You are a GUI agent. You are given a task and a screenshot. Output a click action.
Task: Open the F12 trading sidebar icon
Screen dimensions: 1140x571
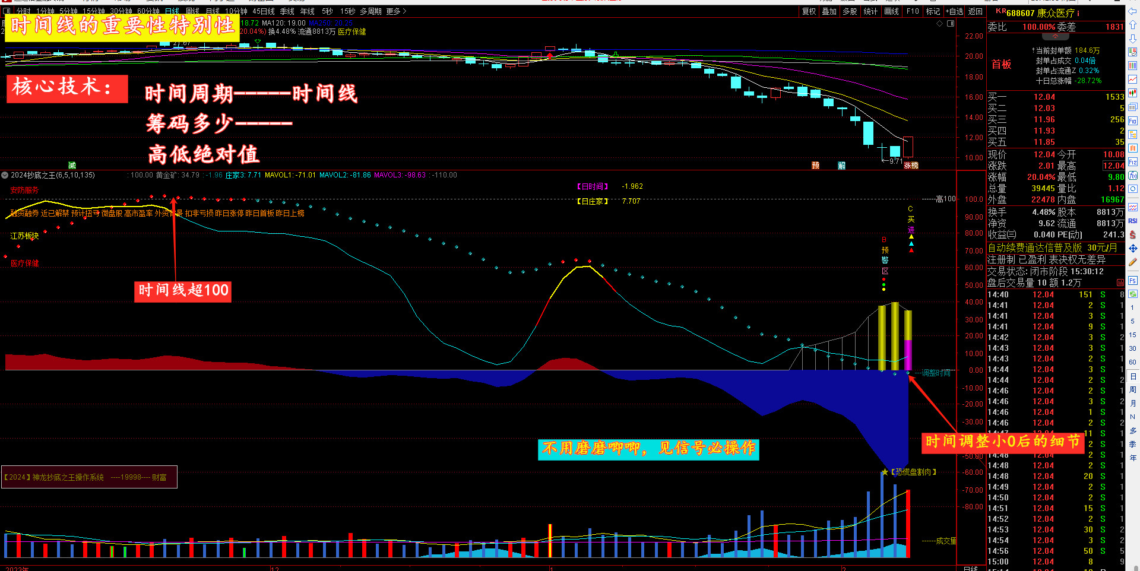(x=1133, y=162)
